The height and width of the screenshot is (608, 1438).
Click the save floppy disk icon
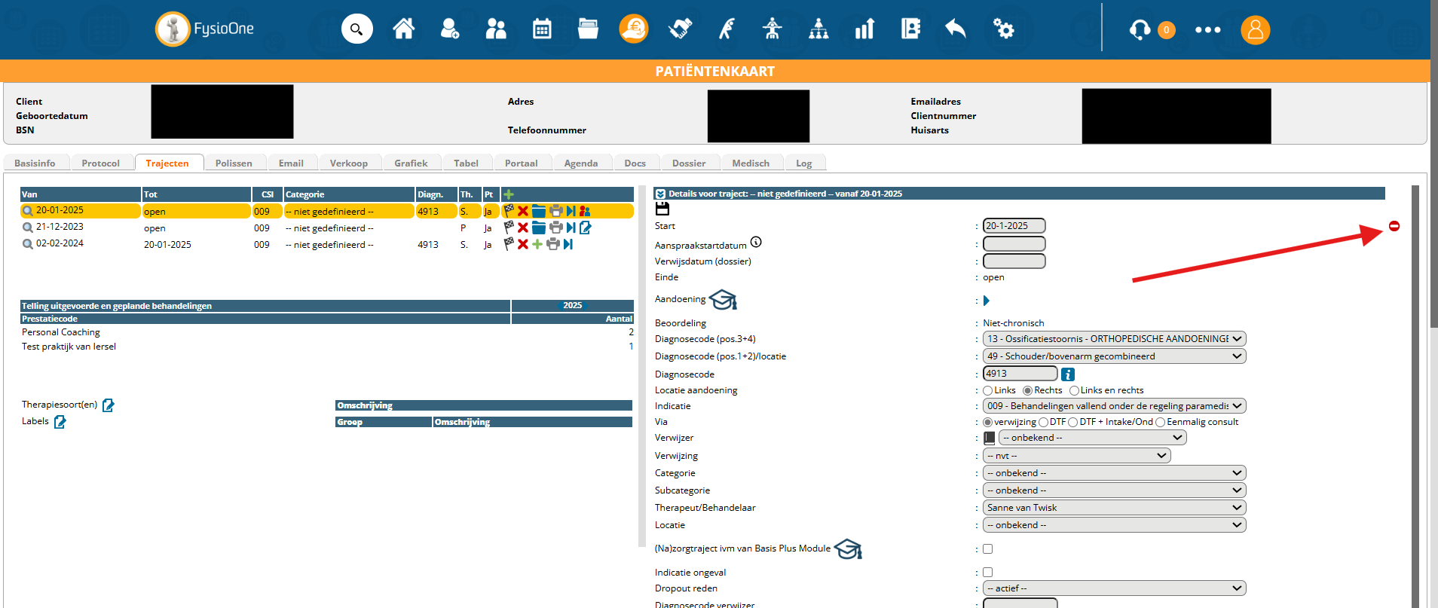coord(662,209)
